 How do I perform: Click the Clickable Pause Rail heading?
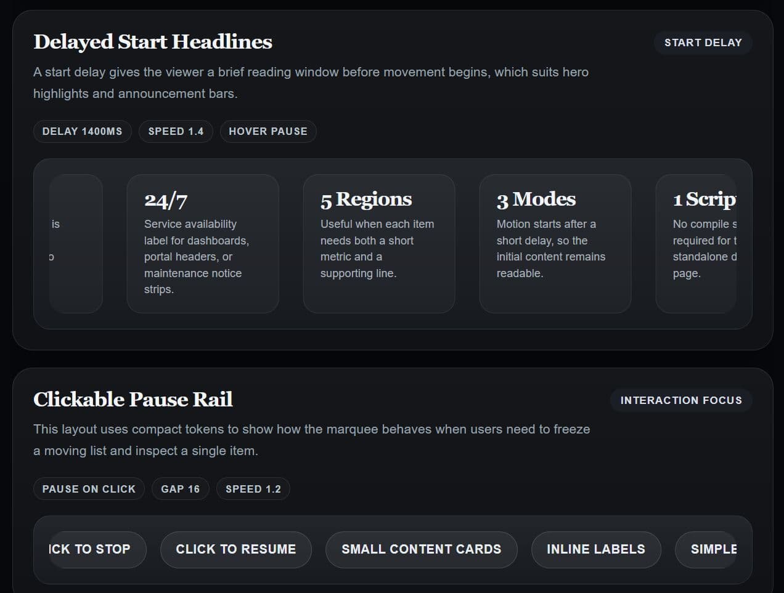133,400
